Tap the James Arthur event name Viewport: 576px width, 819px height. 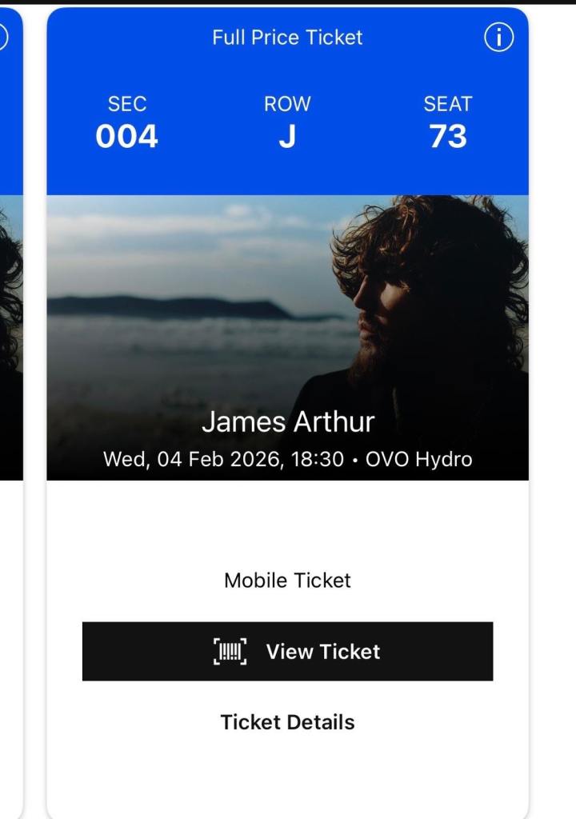tap(287, 421)
